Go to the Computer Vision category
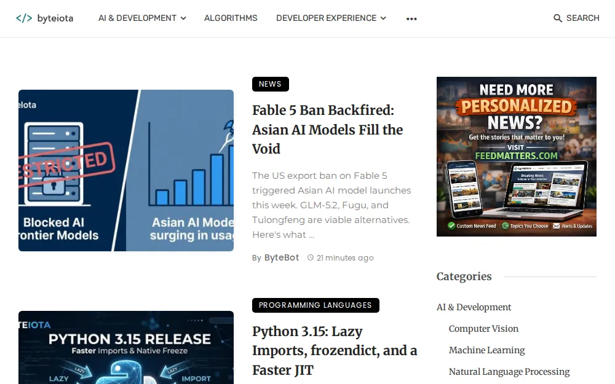Screen dimensions: 615x384 click(483, 329)
